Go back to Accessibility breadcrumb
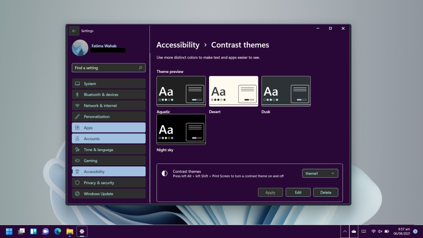423x238 pixels. [x=178, y=45]
